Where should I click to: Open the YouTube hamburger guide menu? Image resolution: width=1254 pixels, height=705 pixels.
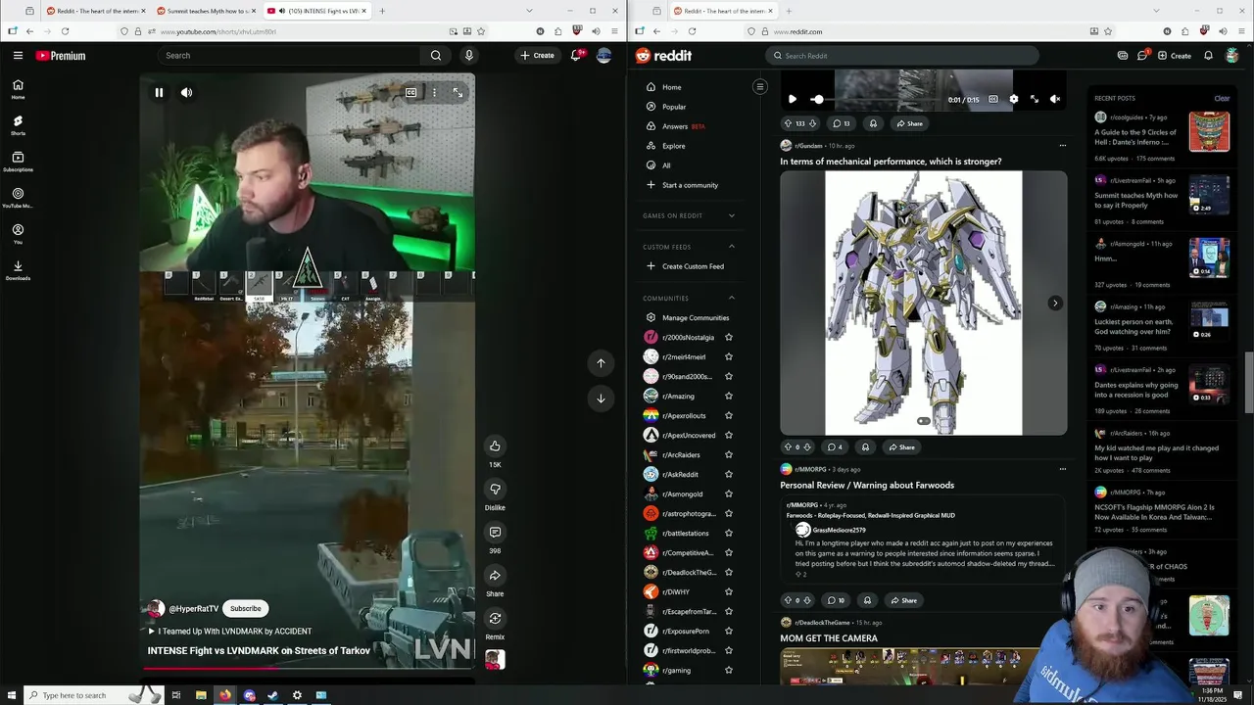[x=18, y=56]
